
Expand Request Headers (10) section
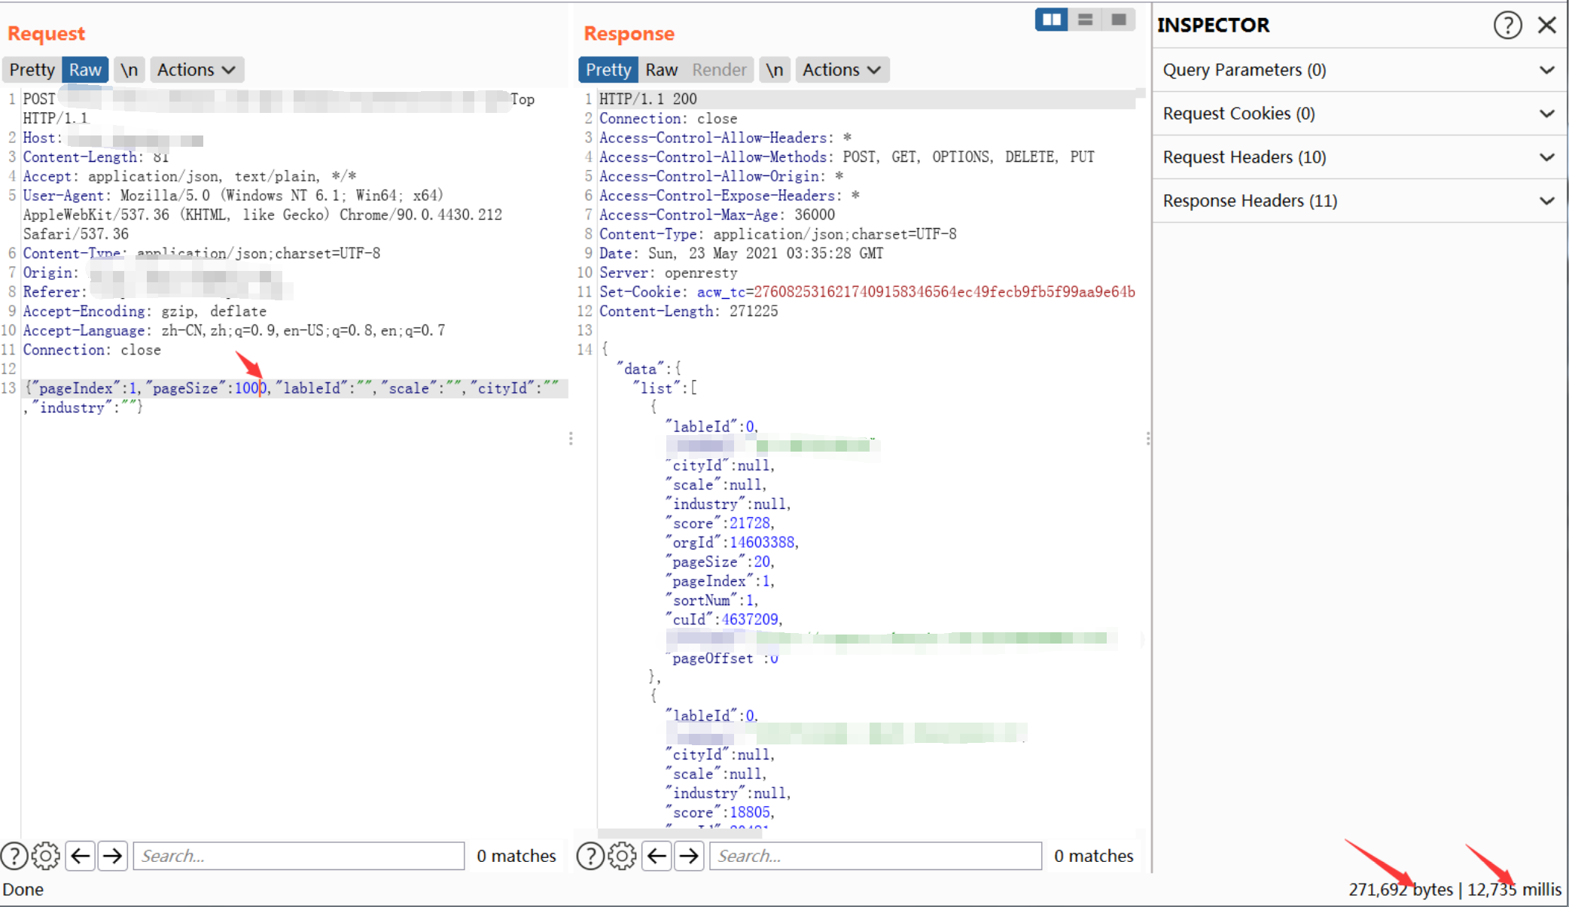pos(1359,157)
